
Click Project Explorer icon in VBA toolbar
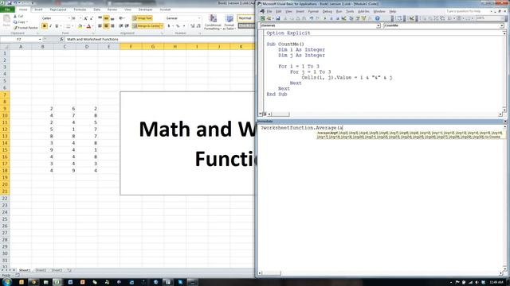351,18
